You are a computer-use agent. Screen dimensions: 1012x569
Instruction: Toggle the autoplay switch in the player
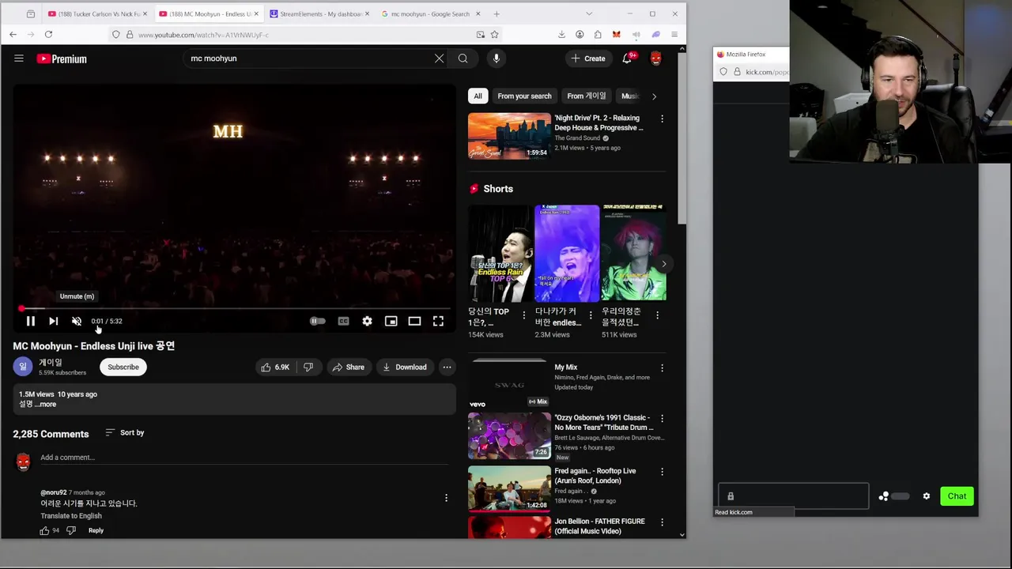pos(317,321)
